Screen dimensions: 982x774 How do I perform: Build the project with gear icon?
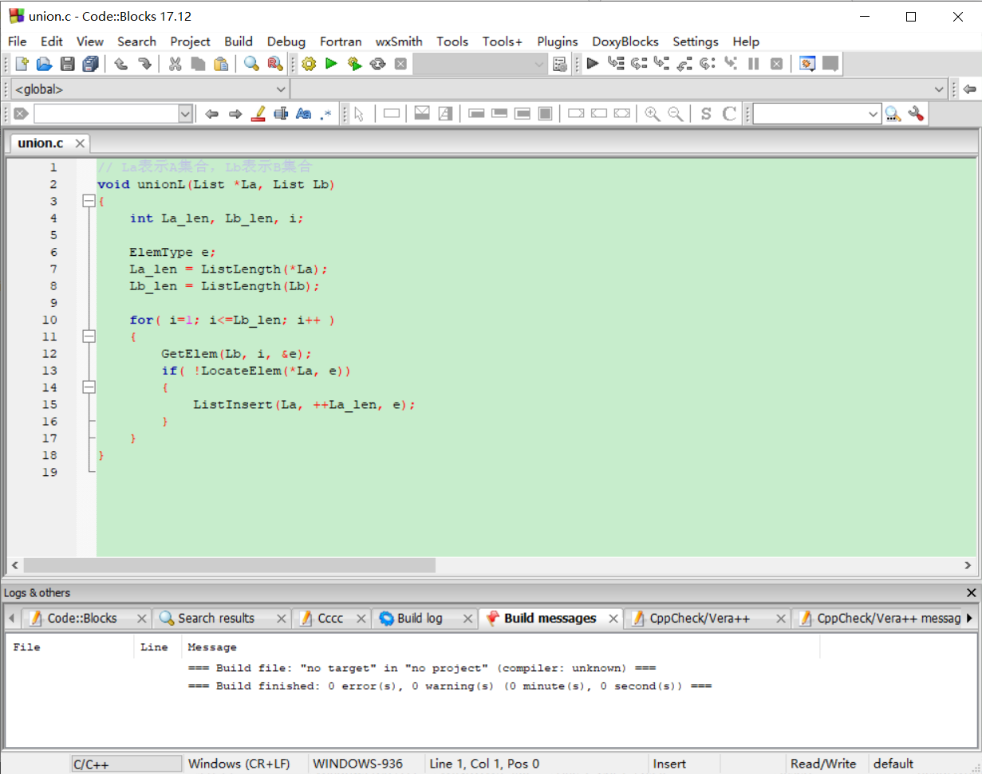(309, 64)
